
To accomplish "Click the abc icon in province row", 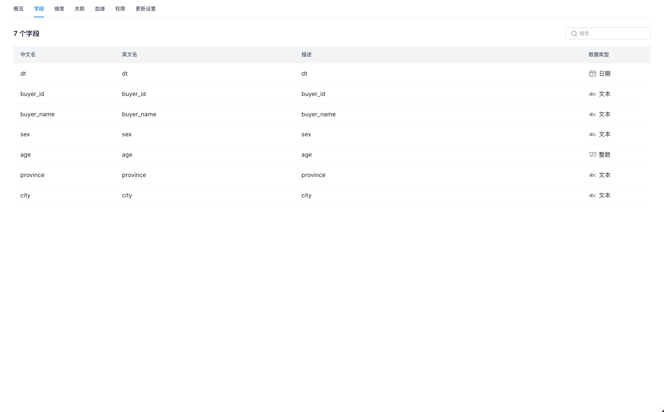I will 593,175.
